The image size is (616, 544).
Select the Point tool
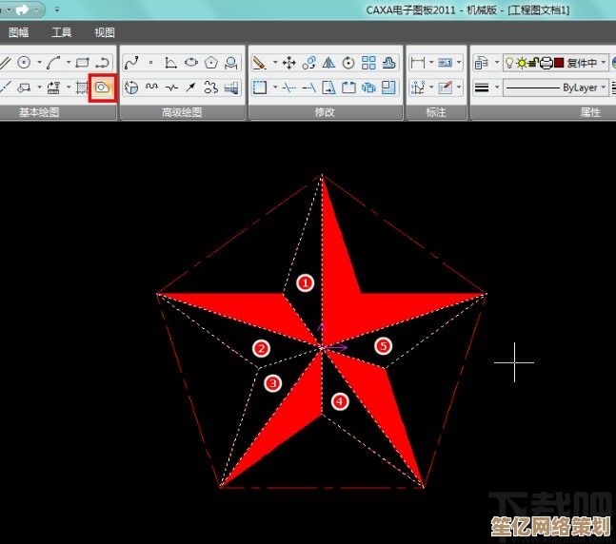coord(150,63)
